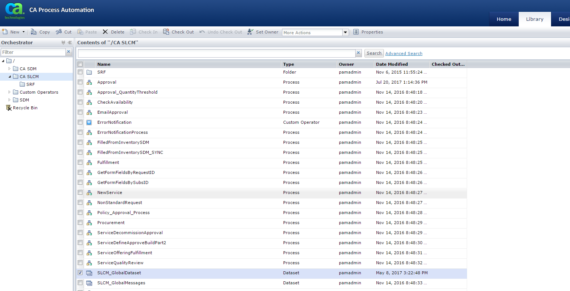570x291 pixels.
Task: Click in the Orchestrator Filter field
Action: 33,52
